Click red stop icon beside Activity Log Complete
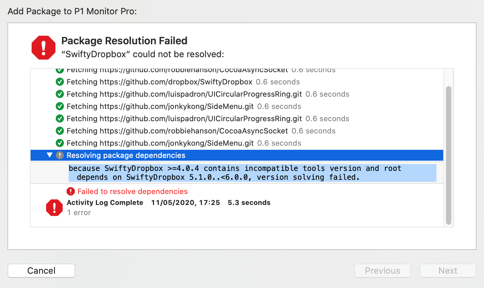Screen dimensions: 484x288 (x=54, y=208)
